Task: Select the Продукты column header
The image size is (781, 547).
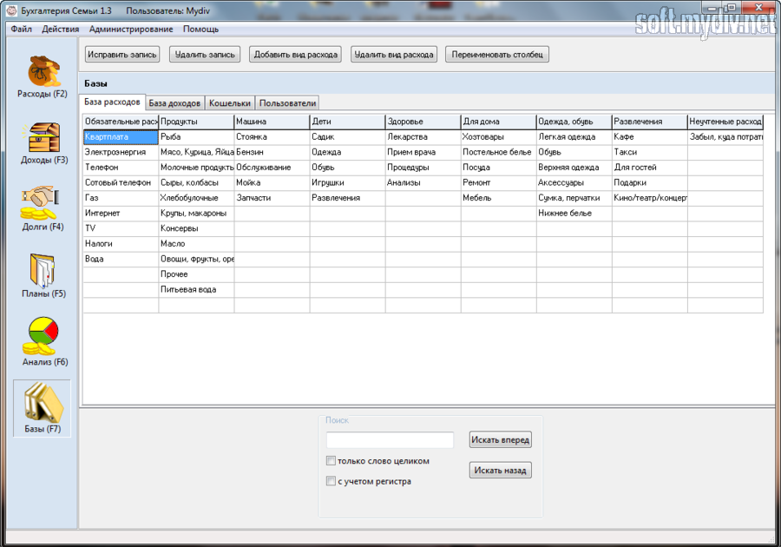Action: (196, 122)
